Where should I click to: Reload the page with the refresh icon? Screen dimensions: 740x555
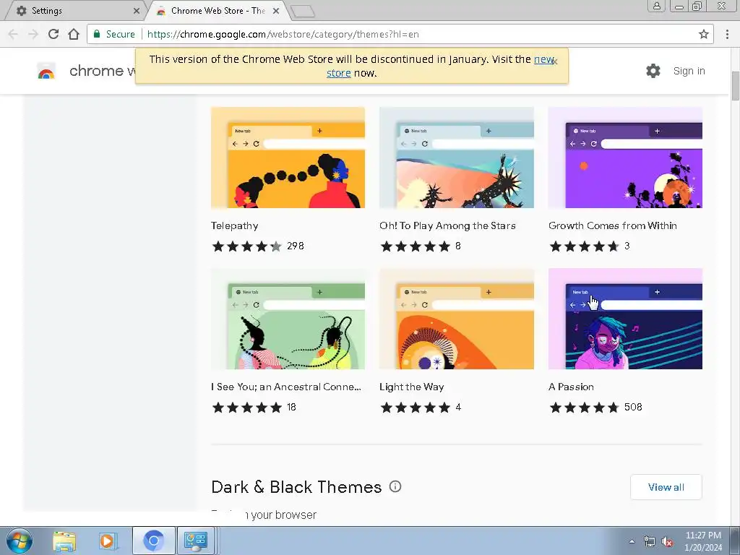(x=53, y=34)
